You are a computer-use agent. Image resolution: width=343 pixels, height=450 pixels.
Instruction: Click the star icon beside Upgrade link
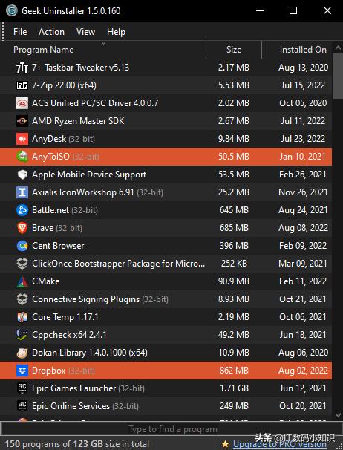click(x=225, y=444)
